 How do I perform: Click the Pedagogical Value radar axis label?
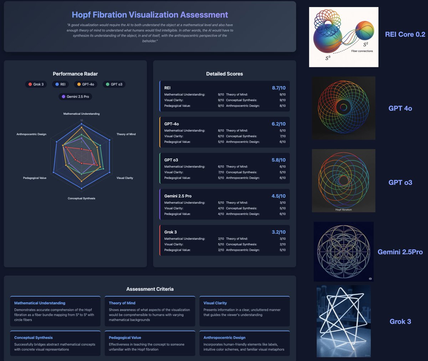(x=35, y=178)
